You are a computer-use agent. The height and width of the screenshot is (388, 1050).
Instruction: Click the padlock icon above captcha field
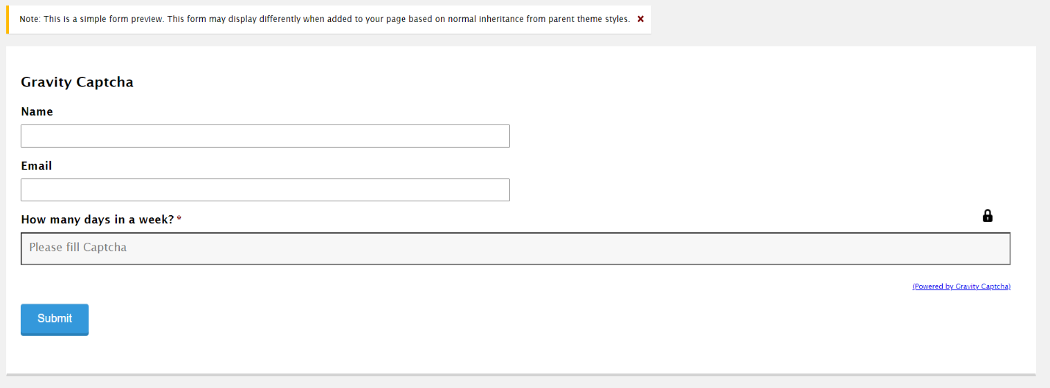[988, 216]
